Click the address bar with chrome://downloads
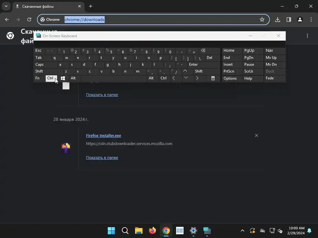 (153, 20)
